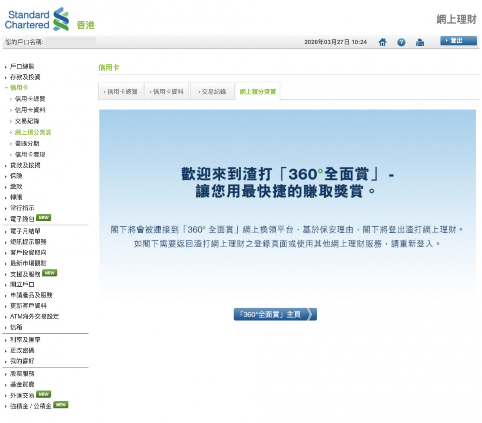The height and width of the screenshot is (423, 482).
Task: Open 更改密碼 link
Action: [22, 350]
